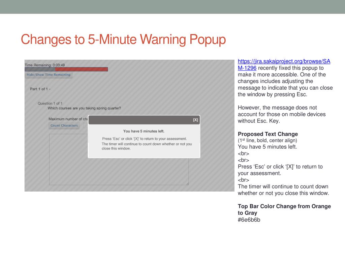Click 'Press 'Esc' or click '[X]'' line in popup
The image size is (345, 259).
coord(144,139)
